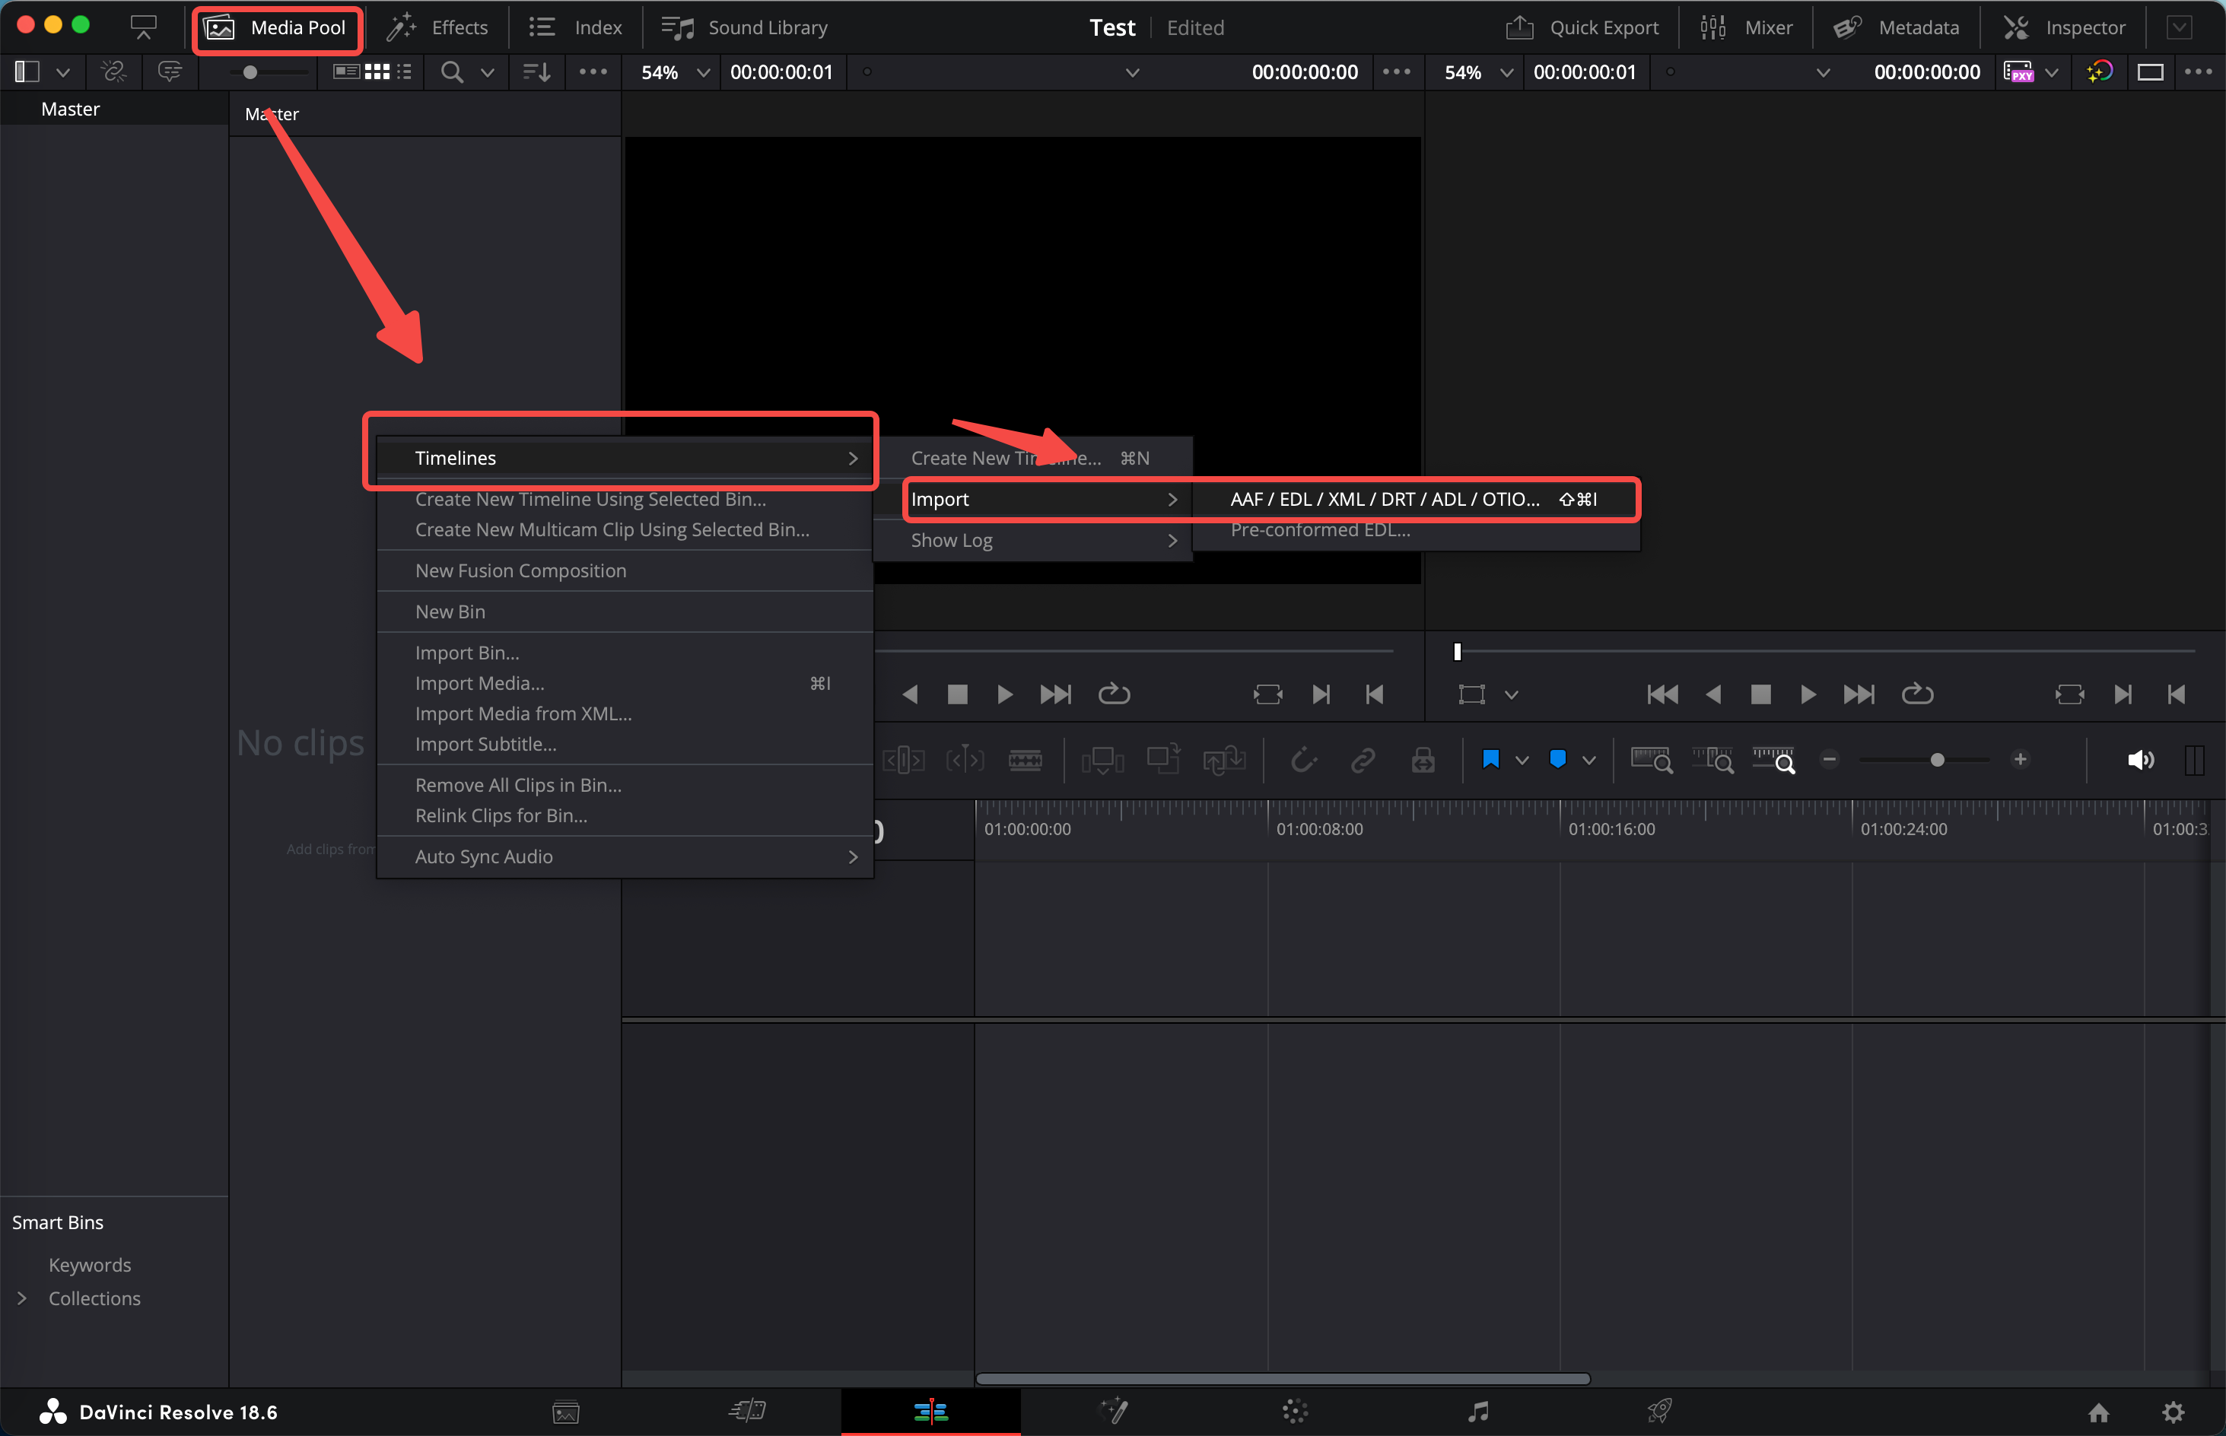2226x1436 pixels.
Task: Adjust the timeline zoom slider handle
Action: tap(1937, 760)
